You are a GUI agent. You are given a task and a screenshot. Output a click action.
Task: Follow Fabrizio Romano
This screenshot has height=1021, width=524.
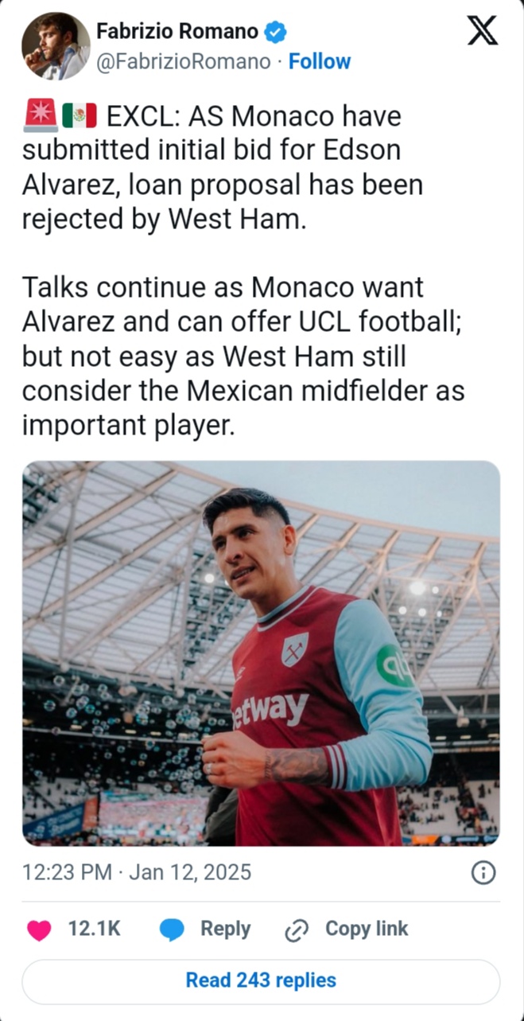point(319,62)
